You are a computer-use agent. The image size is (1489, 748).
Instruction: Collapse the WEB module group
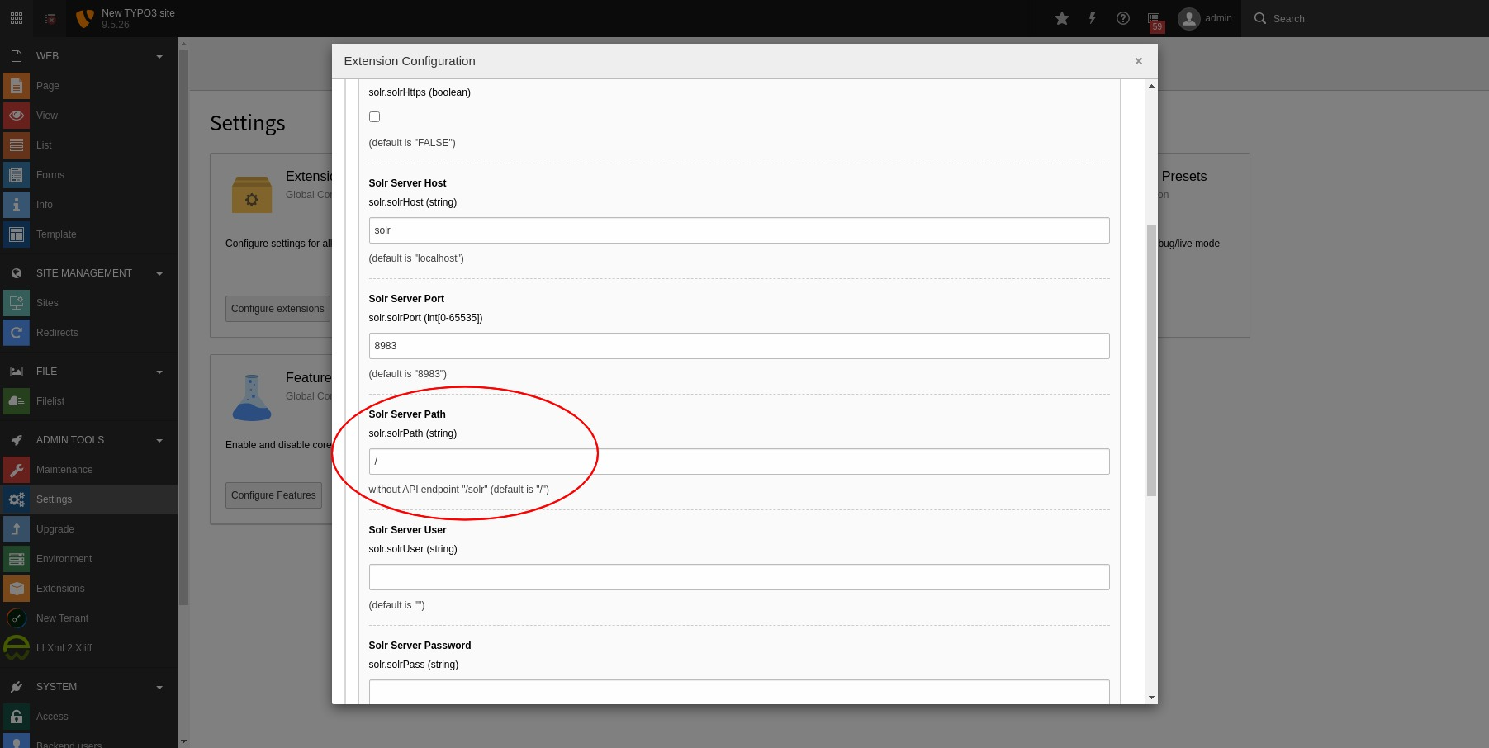(159, 56)
